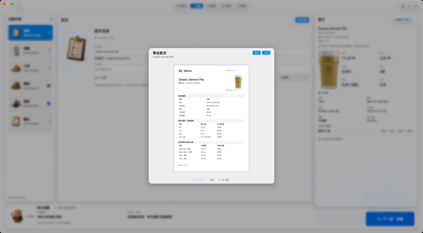This screenshot has width=423, height=233.
Task: Click the "1 / 5" page indicator between the page buttons
Action: (211, 180)
